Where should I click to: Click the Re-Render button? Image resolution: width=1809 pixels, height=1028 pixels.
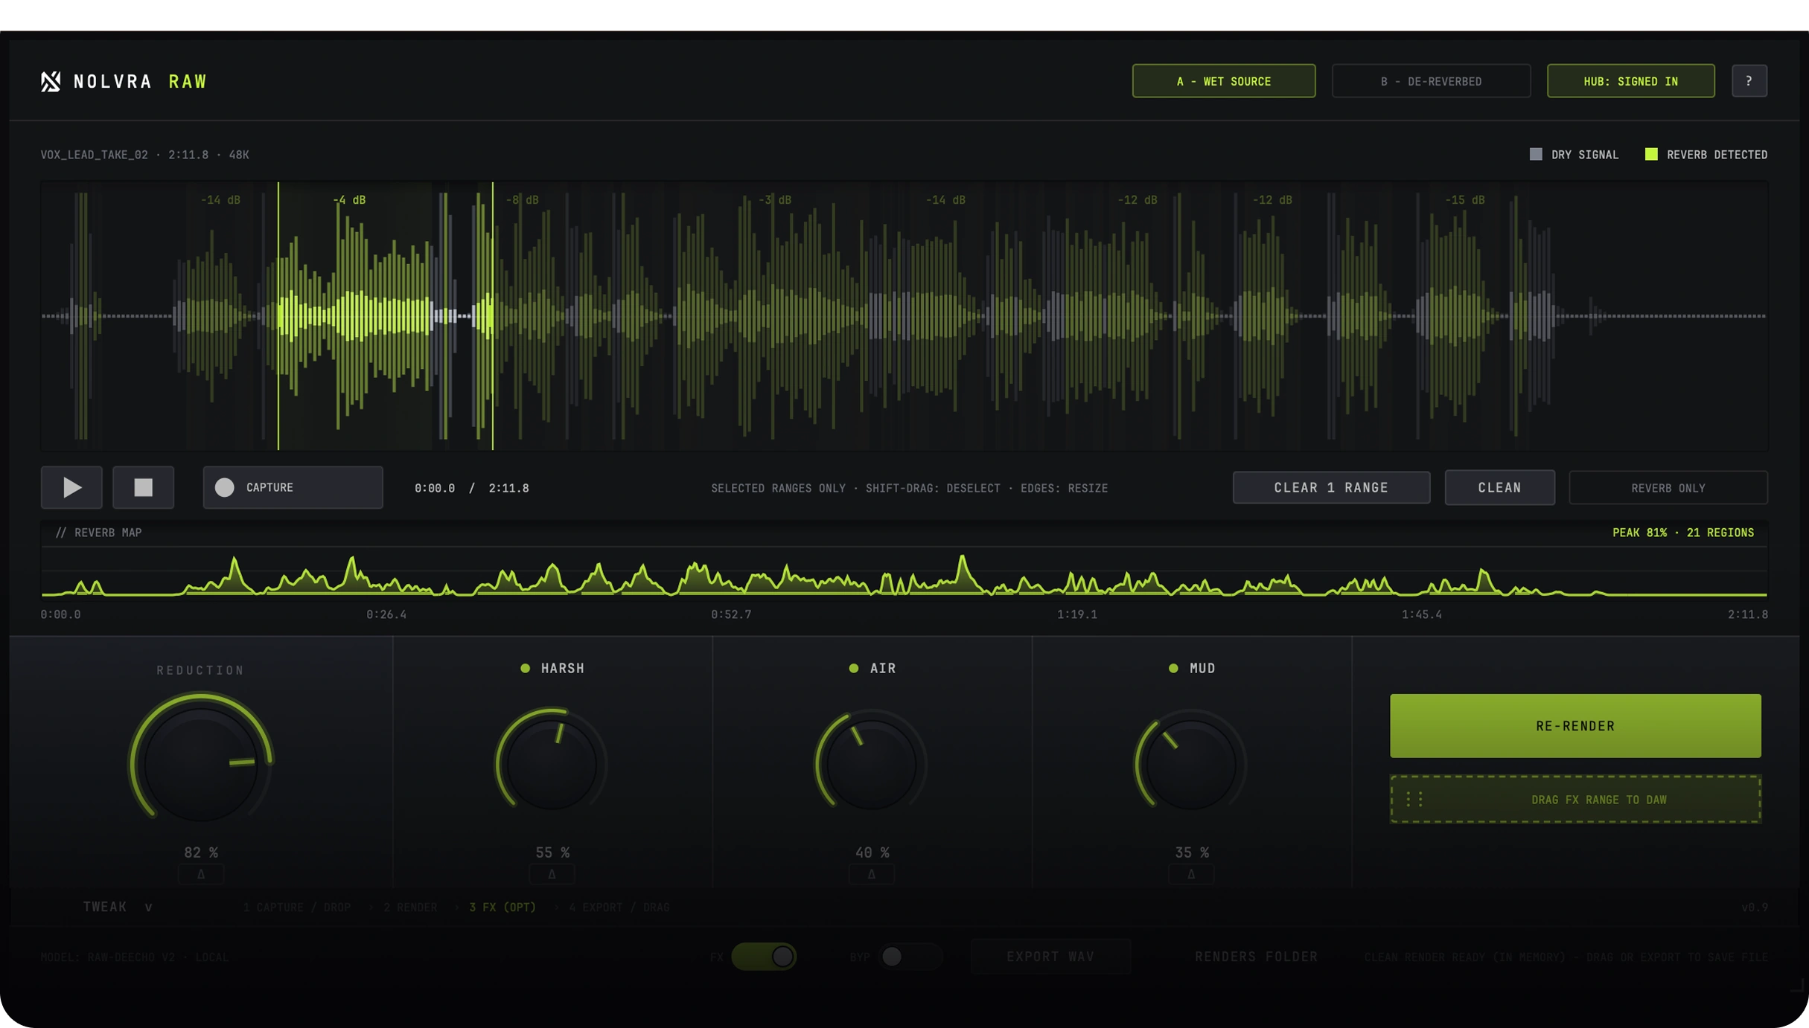pos(1575,725)
